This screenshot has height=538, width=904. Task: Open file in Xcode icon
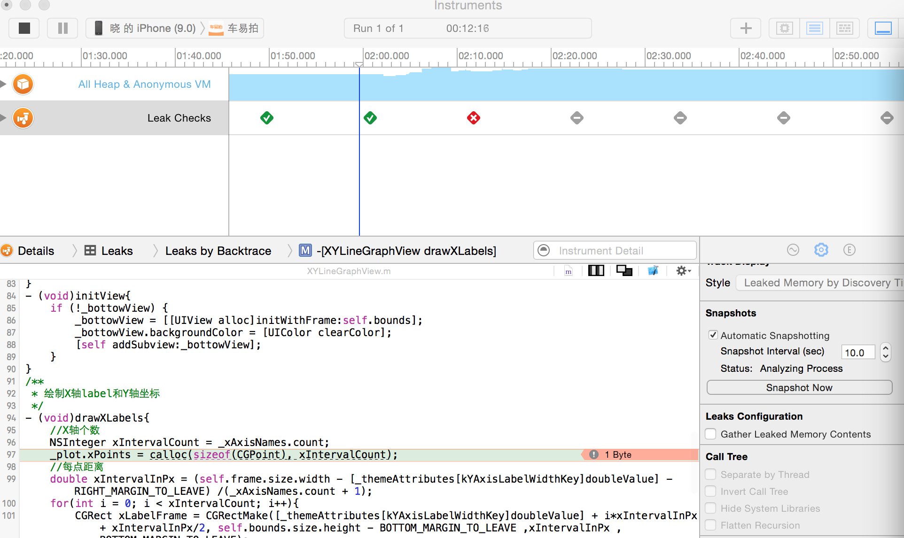point(653,271)
